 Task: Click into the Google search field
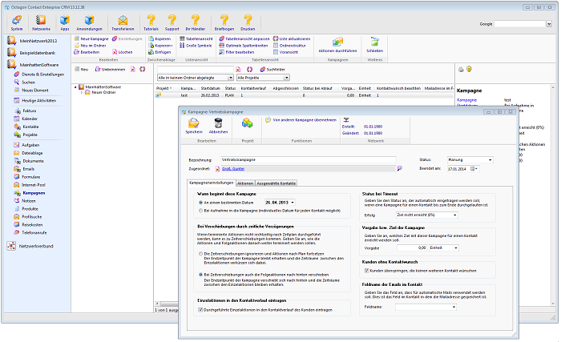click(x=520, y=24)
